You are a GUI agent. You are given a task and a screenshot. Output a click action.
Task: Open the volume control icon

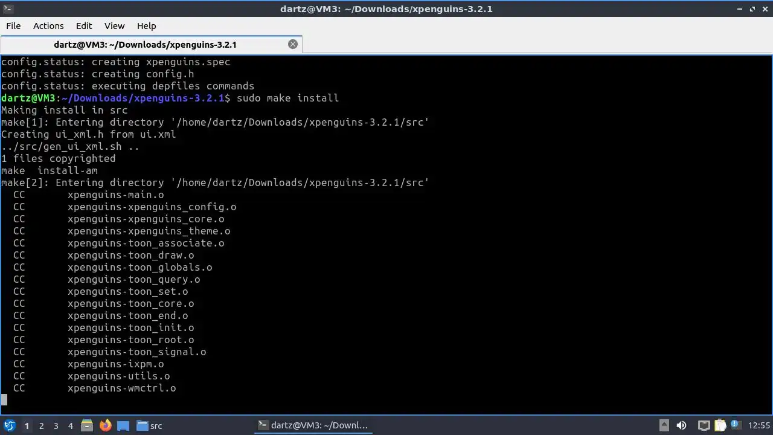click(x=681, y=425)
